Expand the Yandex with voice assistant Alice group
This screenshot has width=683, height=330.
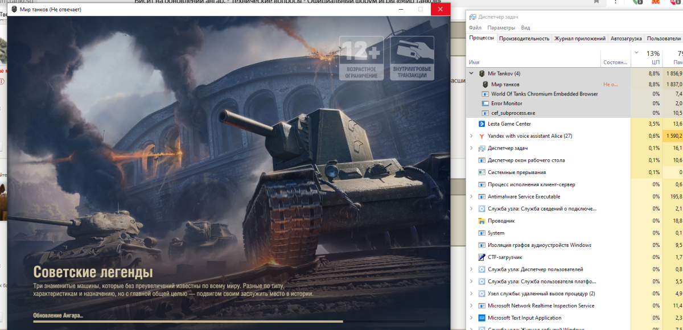click(x=471, y=136)
